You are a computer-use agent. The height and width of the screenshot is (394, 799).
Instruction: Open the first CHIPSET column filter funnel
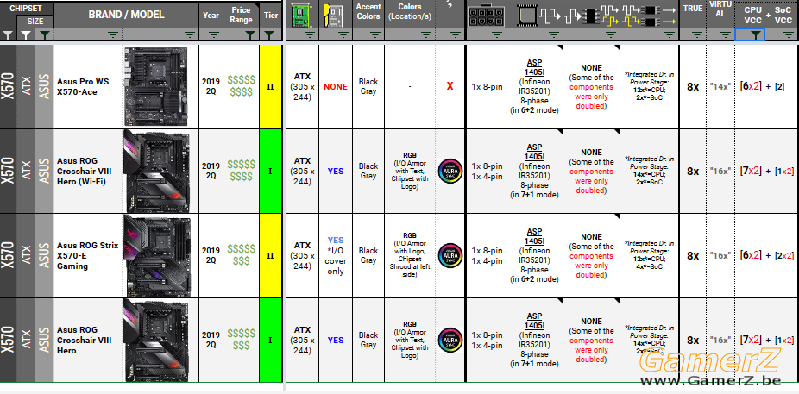(8, 34)
